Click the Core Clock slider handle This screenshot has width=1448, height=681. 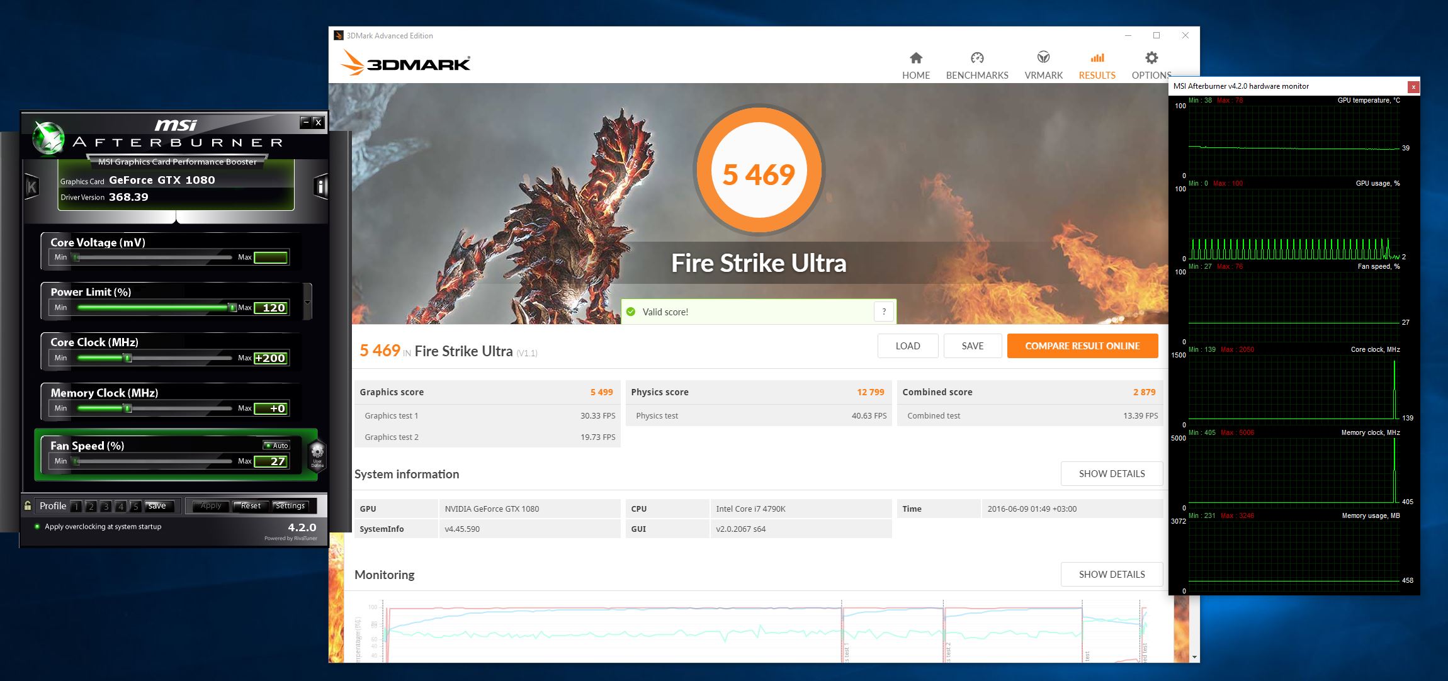(x=128, y=358)
